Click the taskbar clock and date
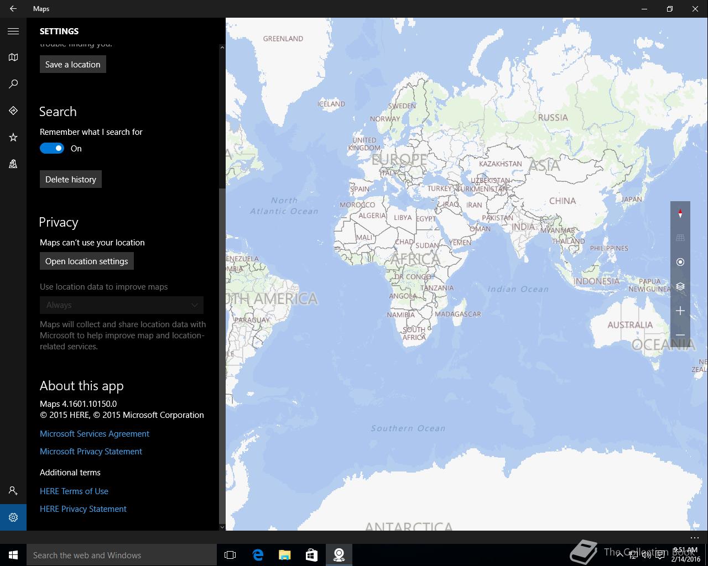 (685, 555)
